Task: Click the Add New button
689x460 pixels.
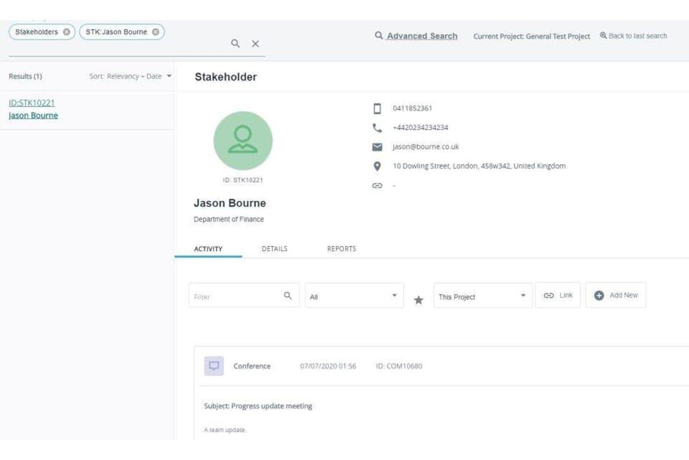Action: click(x=615, y=295)
